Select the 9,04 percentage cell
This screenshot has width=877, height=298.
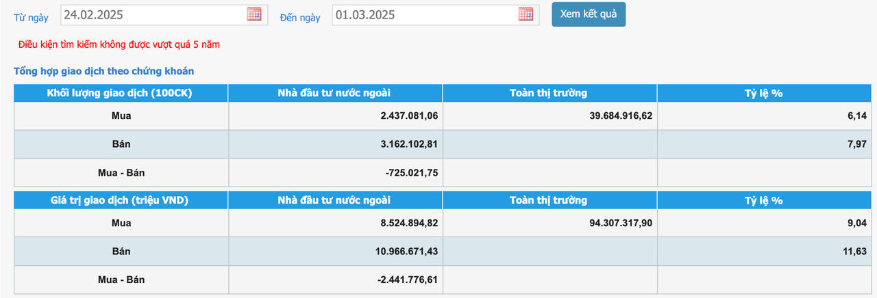point(856,223)
